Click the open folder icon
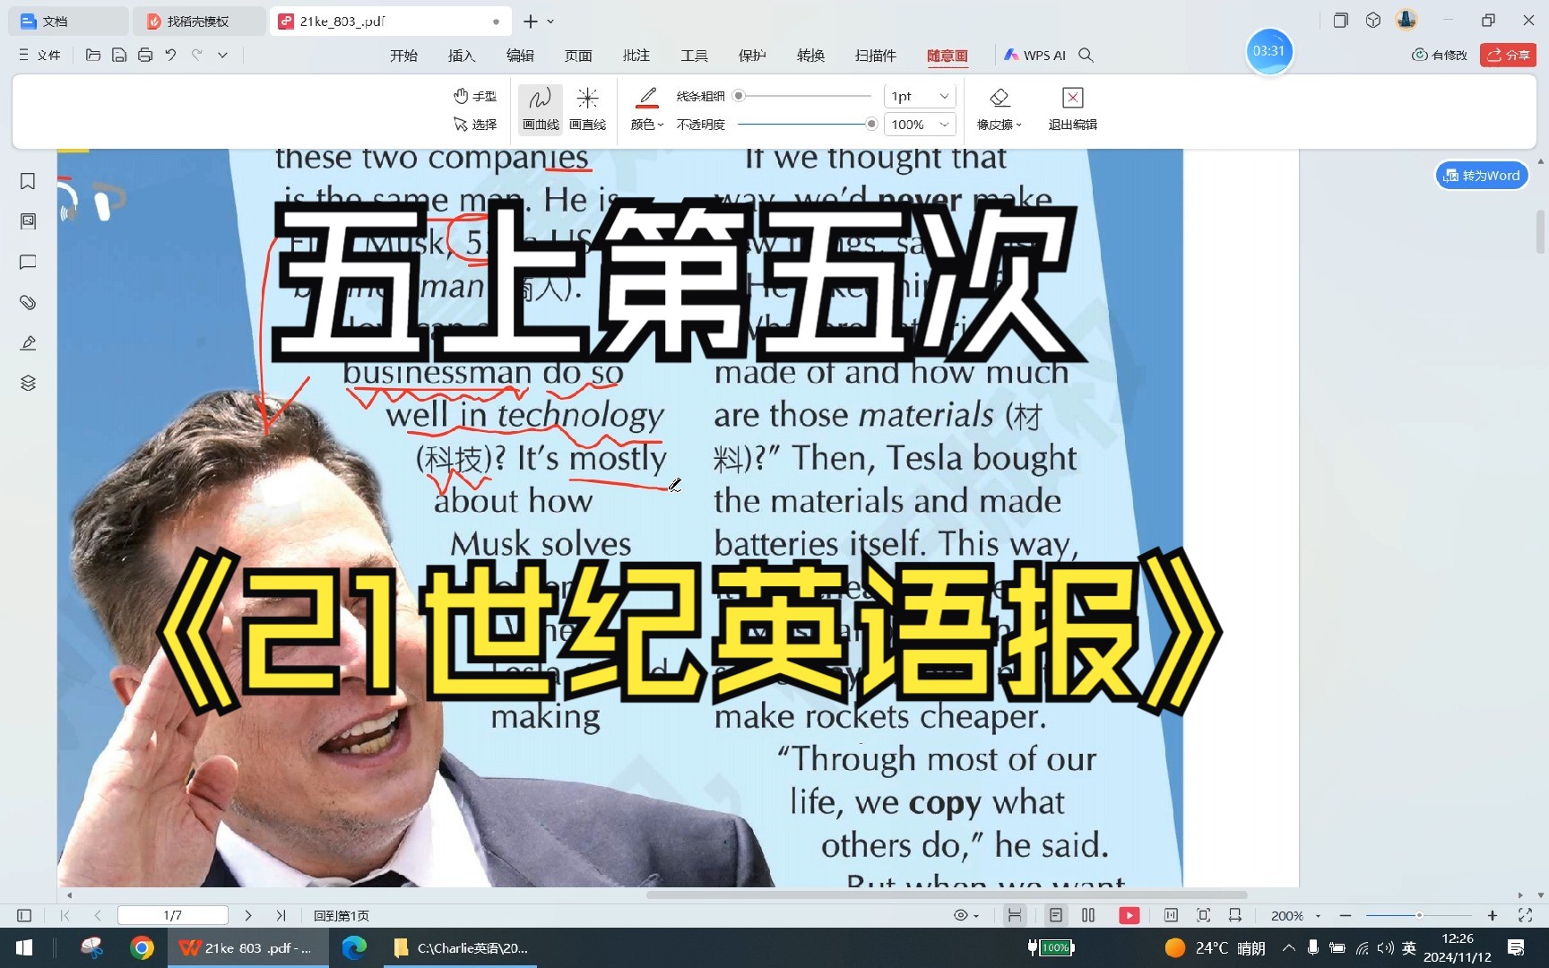 pos(92,56)
